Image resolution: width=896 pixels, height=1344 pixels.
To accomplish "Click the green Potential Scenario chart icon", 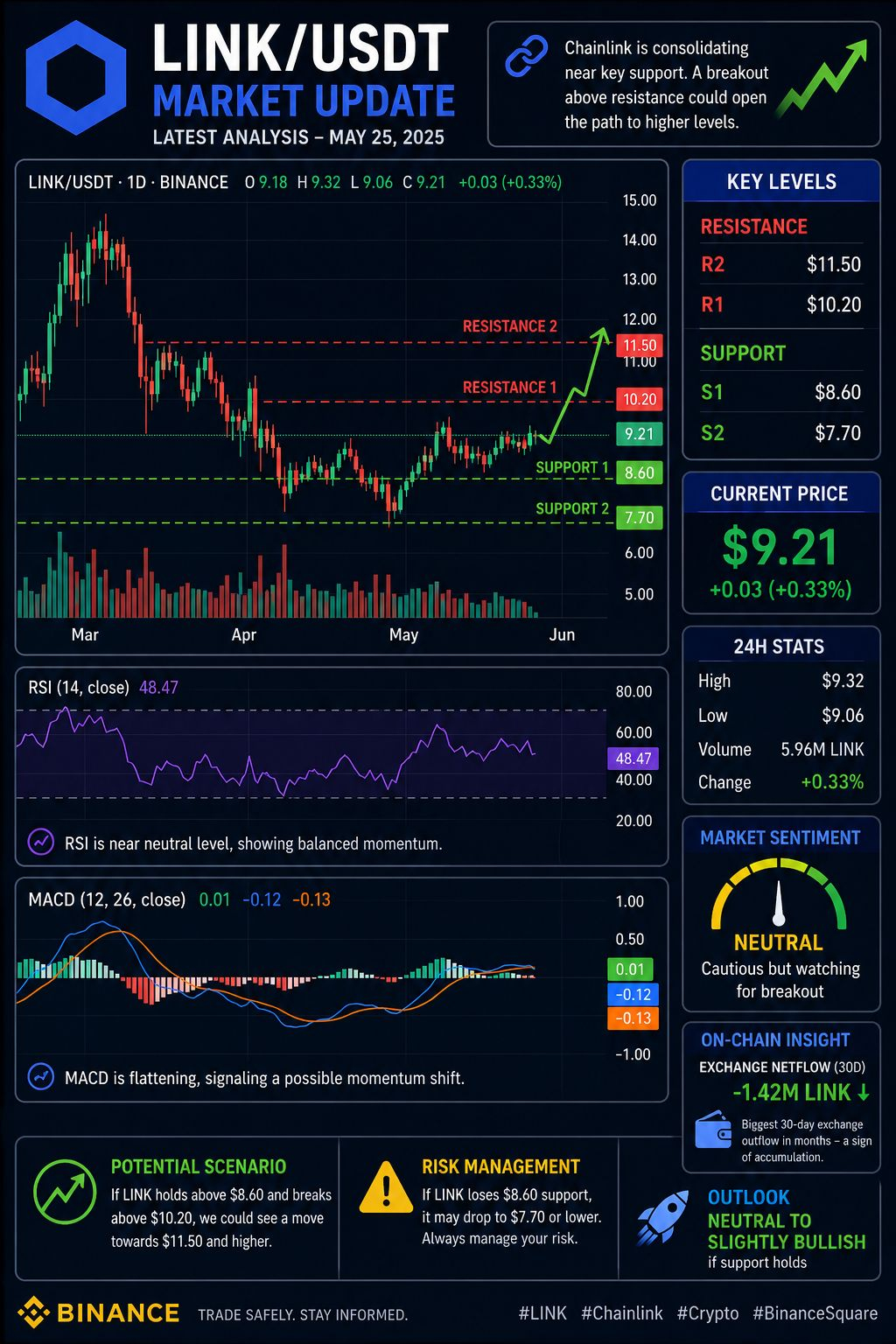I will point(65,1191).
